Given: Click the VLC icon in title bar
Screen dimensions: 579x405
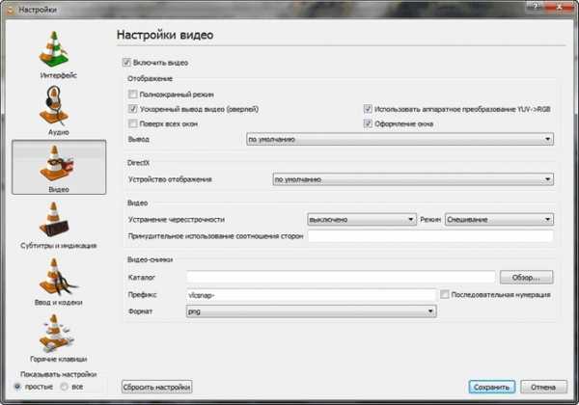Looking at the screenshot, I should coord(10,10).
